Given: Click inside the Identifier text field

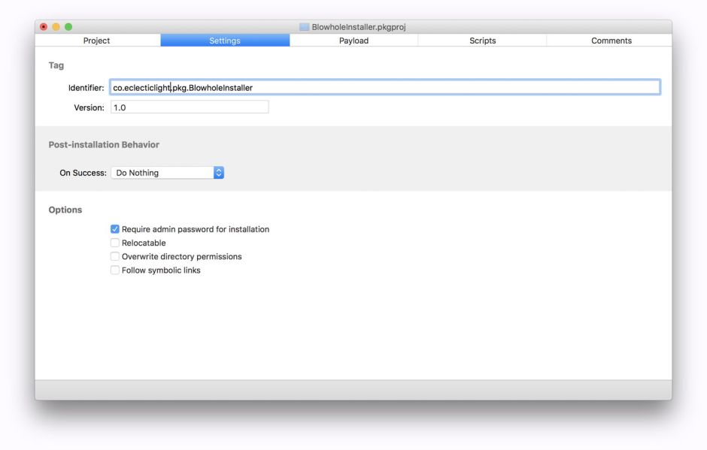Looking at the screenshot, I should tap(301, 87).
